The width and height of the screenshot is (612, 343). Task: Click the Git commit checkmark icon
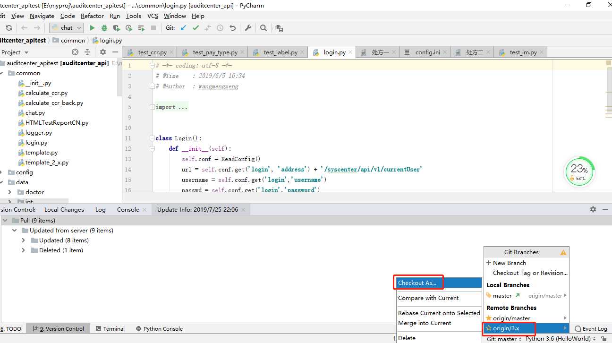point(195,28)
